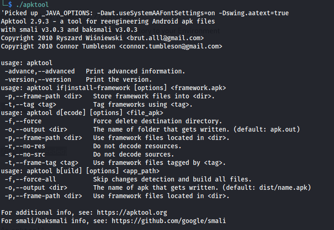Click the -f,--force-all option

30,179
